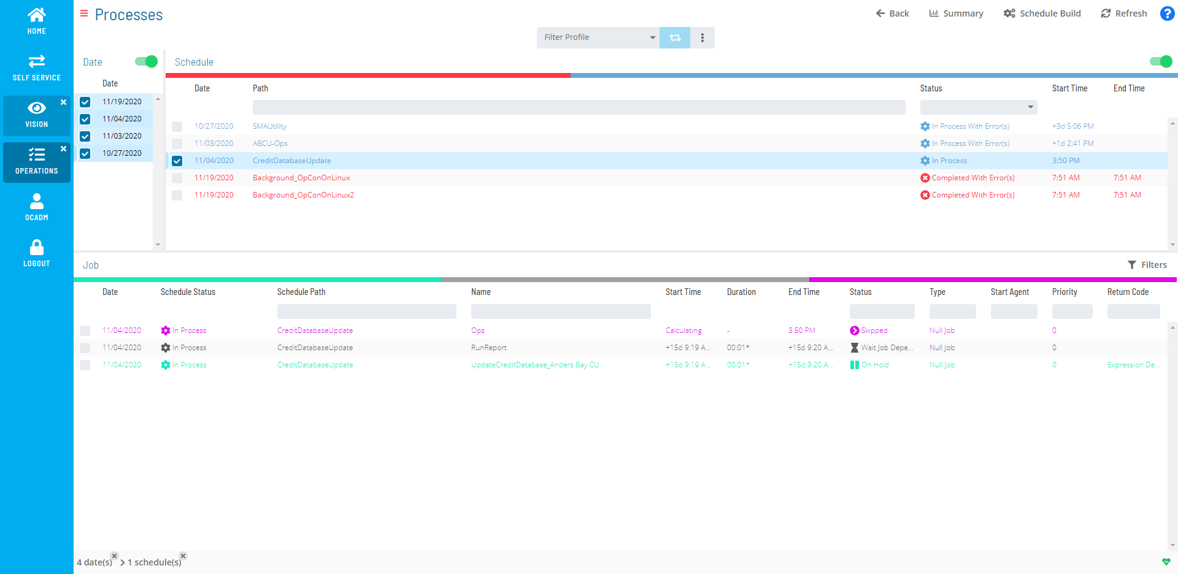Sort schedules by the Start Time column
The height and width of the screenshot is (574, 1178).
pyautogui.click(x=1069, y=88)
